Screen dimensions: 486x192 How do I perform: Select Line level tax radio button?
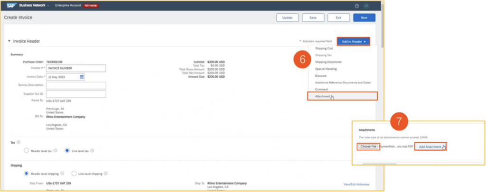(x=67, y=150)
